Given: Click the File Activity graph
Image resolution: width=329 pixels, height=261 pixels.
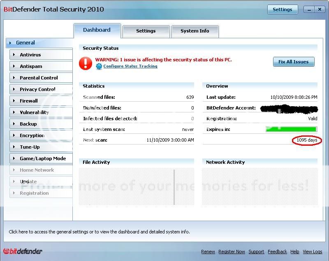Looking at the screenshot, I should pyautogui.click(x=137, y=186).
